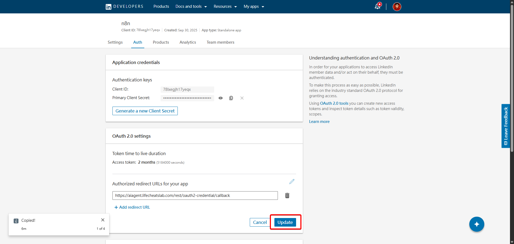Screen dimensions: 514x244
Task: Expand the Resources menu
Action: tap(225, 6)
